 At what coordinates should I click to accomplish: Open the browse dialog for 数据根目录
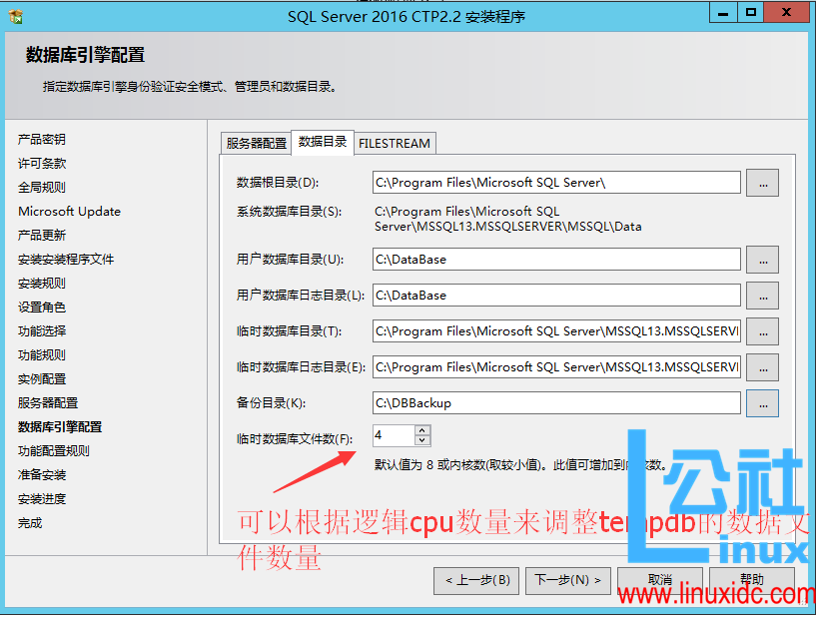[x=763, y=183]
